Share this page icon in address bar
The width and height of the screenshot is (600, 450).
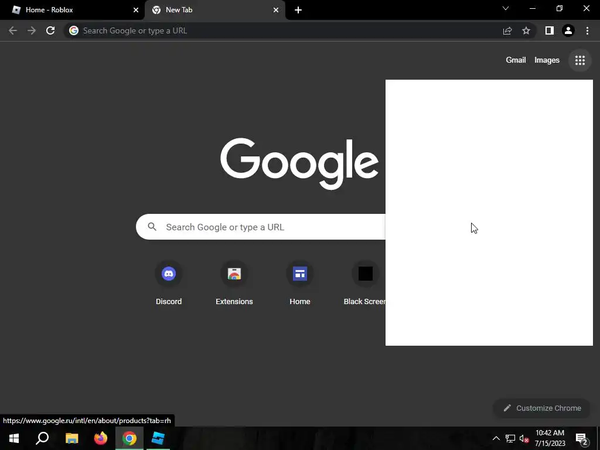507,30
